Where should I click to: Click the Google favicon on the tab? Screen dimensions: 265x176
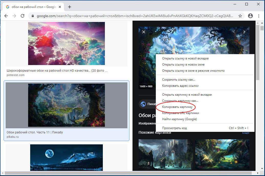[8, 7]
